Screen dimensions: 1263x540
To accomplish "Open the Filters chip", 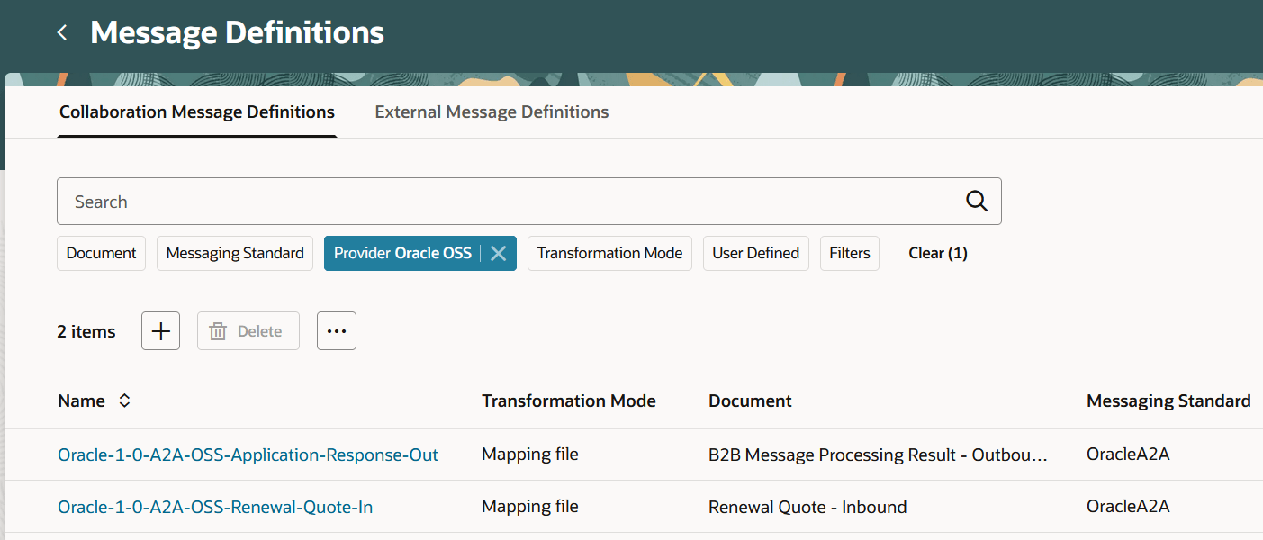I will (x=850, y=254).
